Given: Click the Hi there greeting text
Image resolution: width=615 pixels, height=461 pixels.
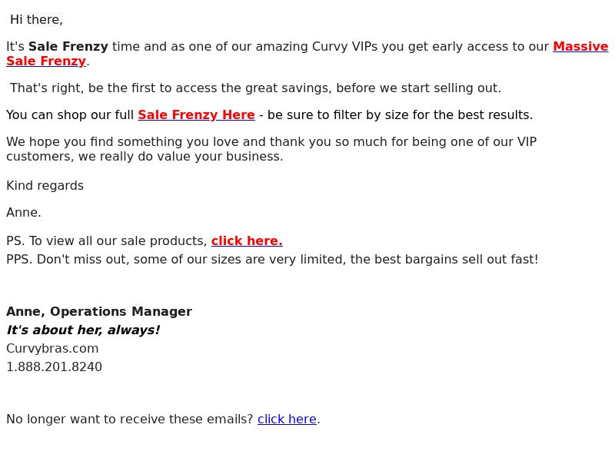Looking at the screenshot, I should tap(36, 20).
